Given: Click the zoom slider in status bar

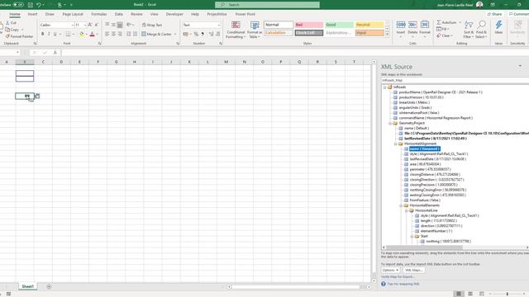Looking at the screenshot, I should 507,294.
